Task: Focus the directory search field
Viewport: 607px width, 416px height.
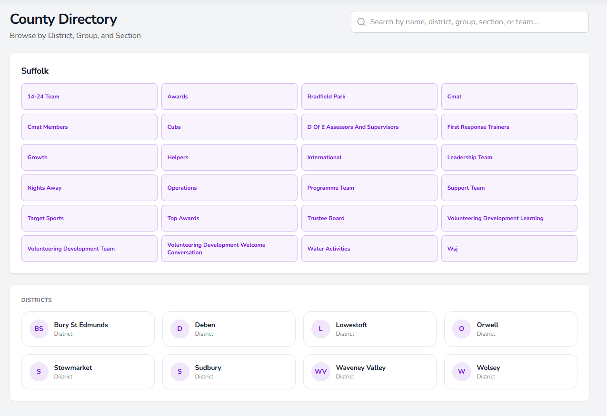Action: point(470,22)
